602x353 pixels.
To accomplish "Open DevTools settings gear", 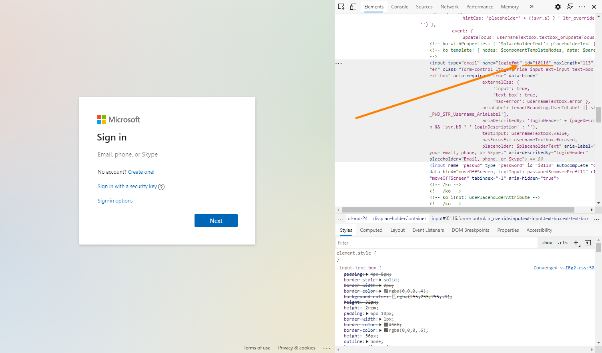I will (558, 6).
